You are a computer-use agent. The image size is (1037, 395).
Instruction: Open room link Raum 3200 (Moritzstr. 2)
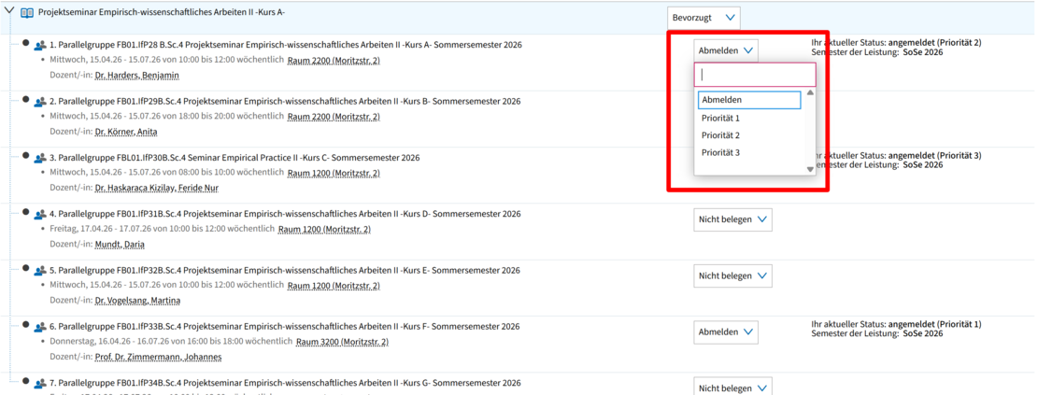tap(337, 342)
